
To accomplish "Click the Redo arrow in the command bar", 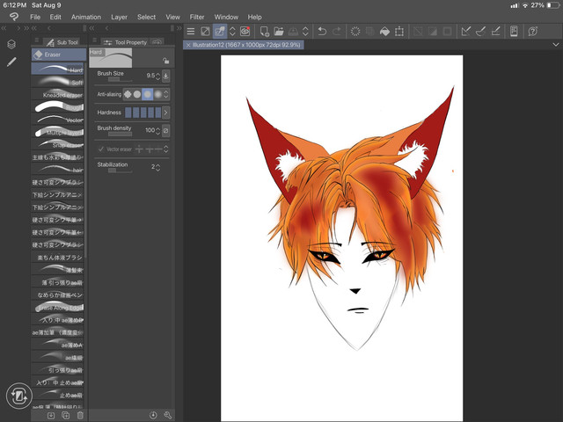I will [x=338, y=32].
